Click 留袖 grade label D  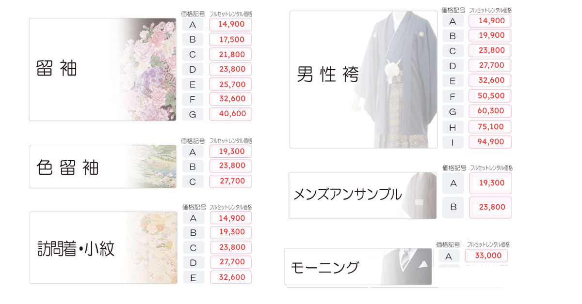point(193,69)
